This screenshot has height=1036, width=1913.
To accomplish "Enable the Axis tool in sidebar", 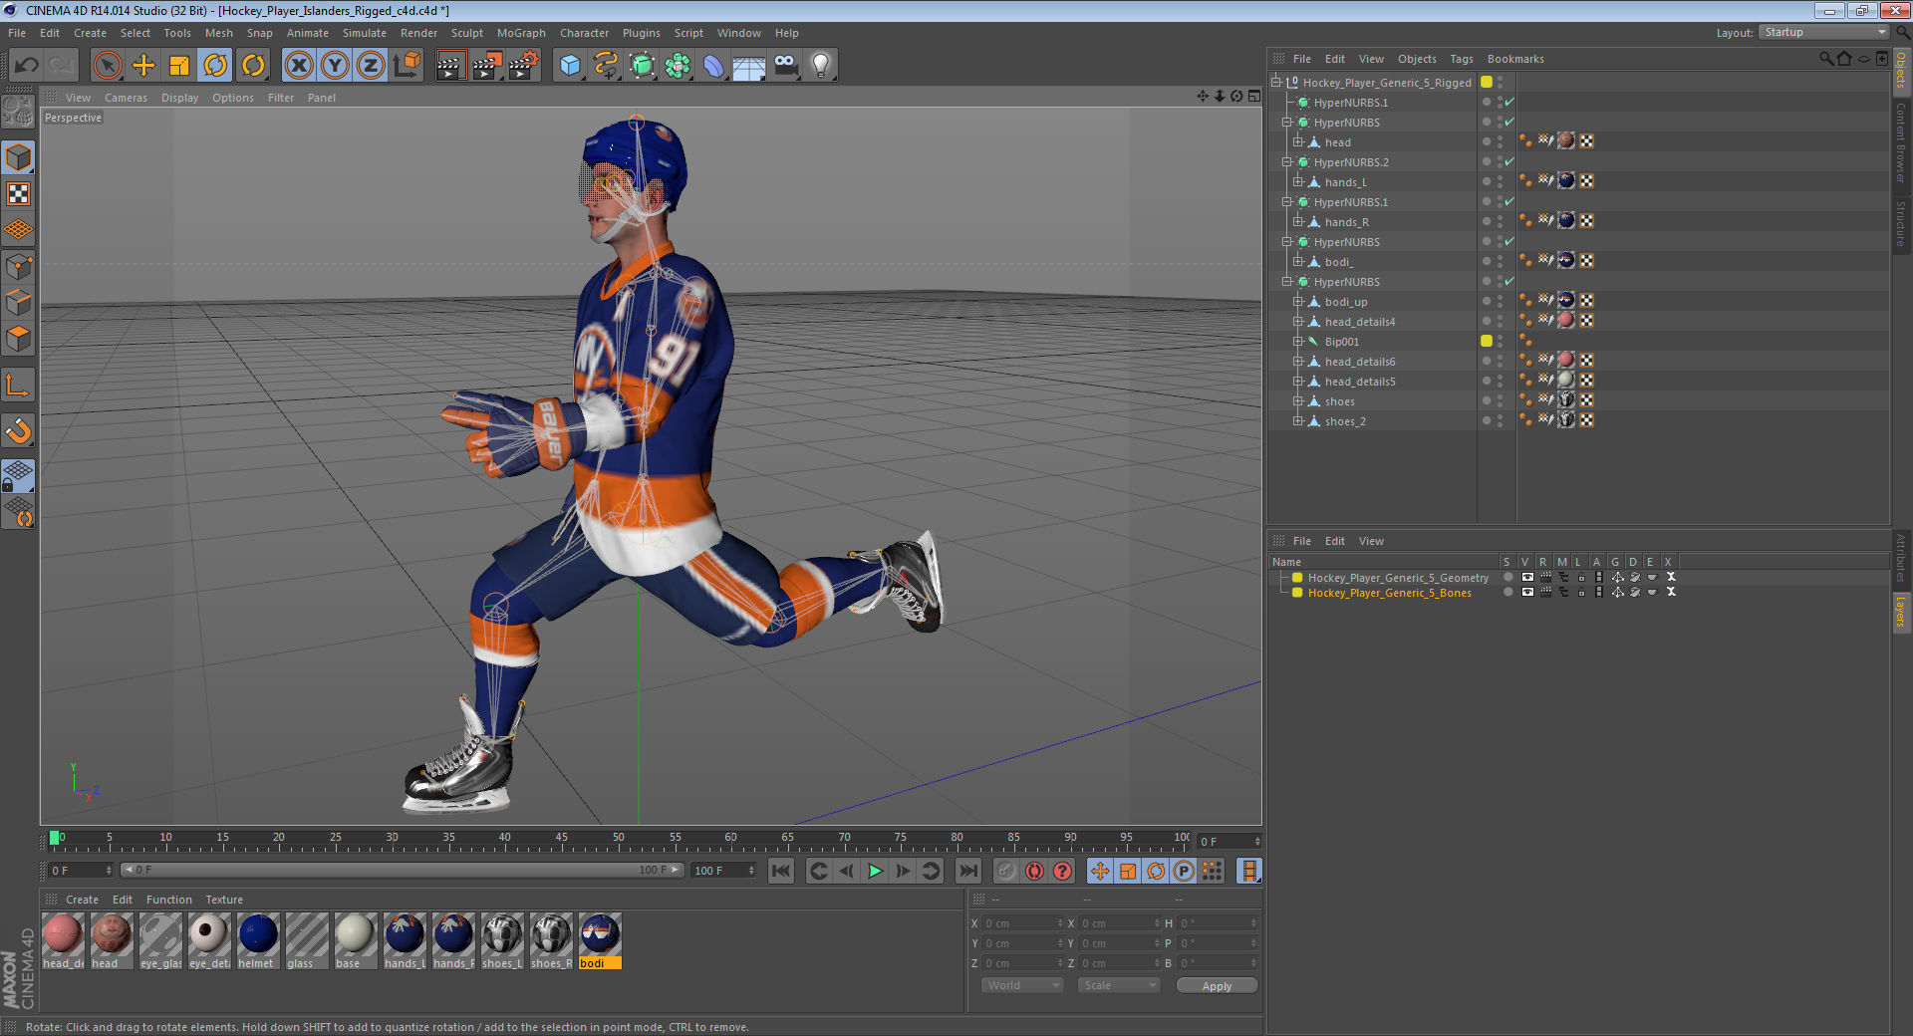I will point(19,386).
